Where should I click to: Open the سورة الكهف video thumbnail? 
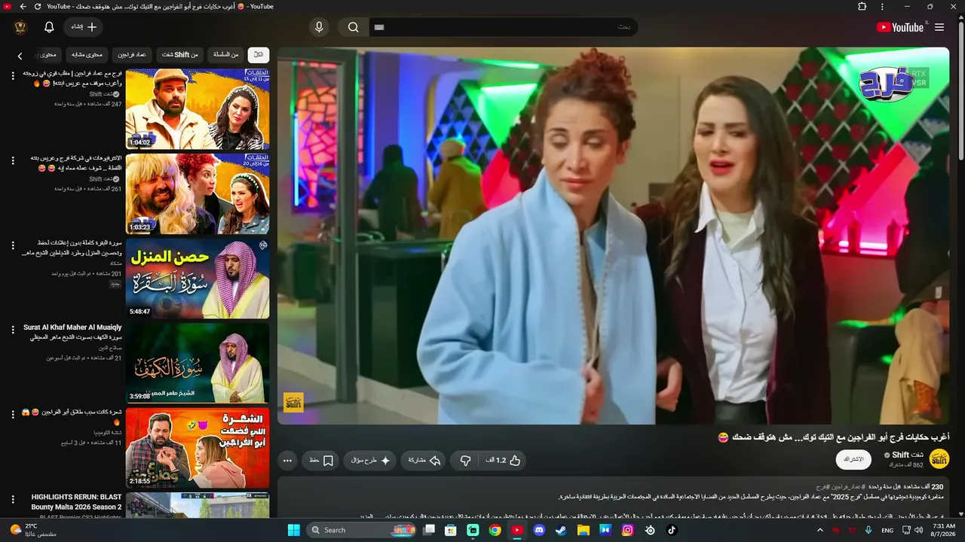pos(198,364)
